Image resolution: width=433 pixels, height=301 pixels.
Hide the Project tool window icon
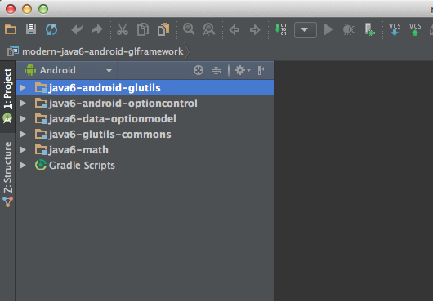(x=262, y=70)
